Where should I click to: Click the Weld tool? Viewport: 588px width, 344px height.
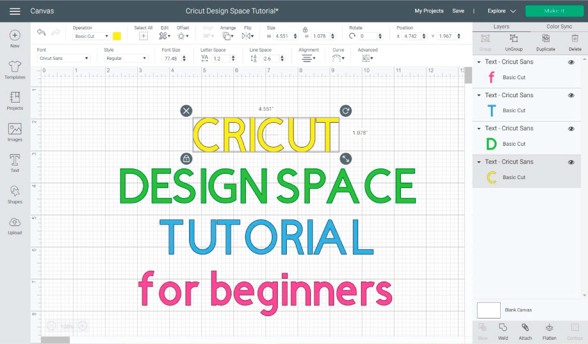502,331
